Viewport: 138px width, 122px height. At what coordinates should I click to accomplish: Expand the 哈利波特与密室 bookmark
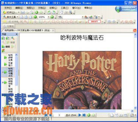pos(3,82)
